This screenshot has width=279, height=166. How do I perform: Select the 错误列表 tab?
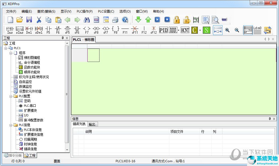(79, 124)
